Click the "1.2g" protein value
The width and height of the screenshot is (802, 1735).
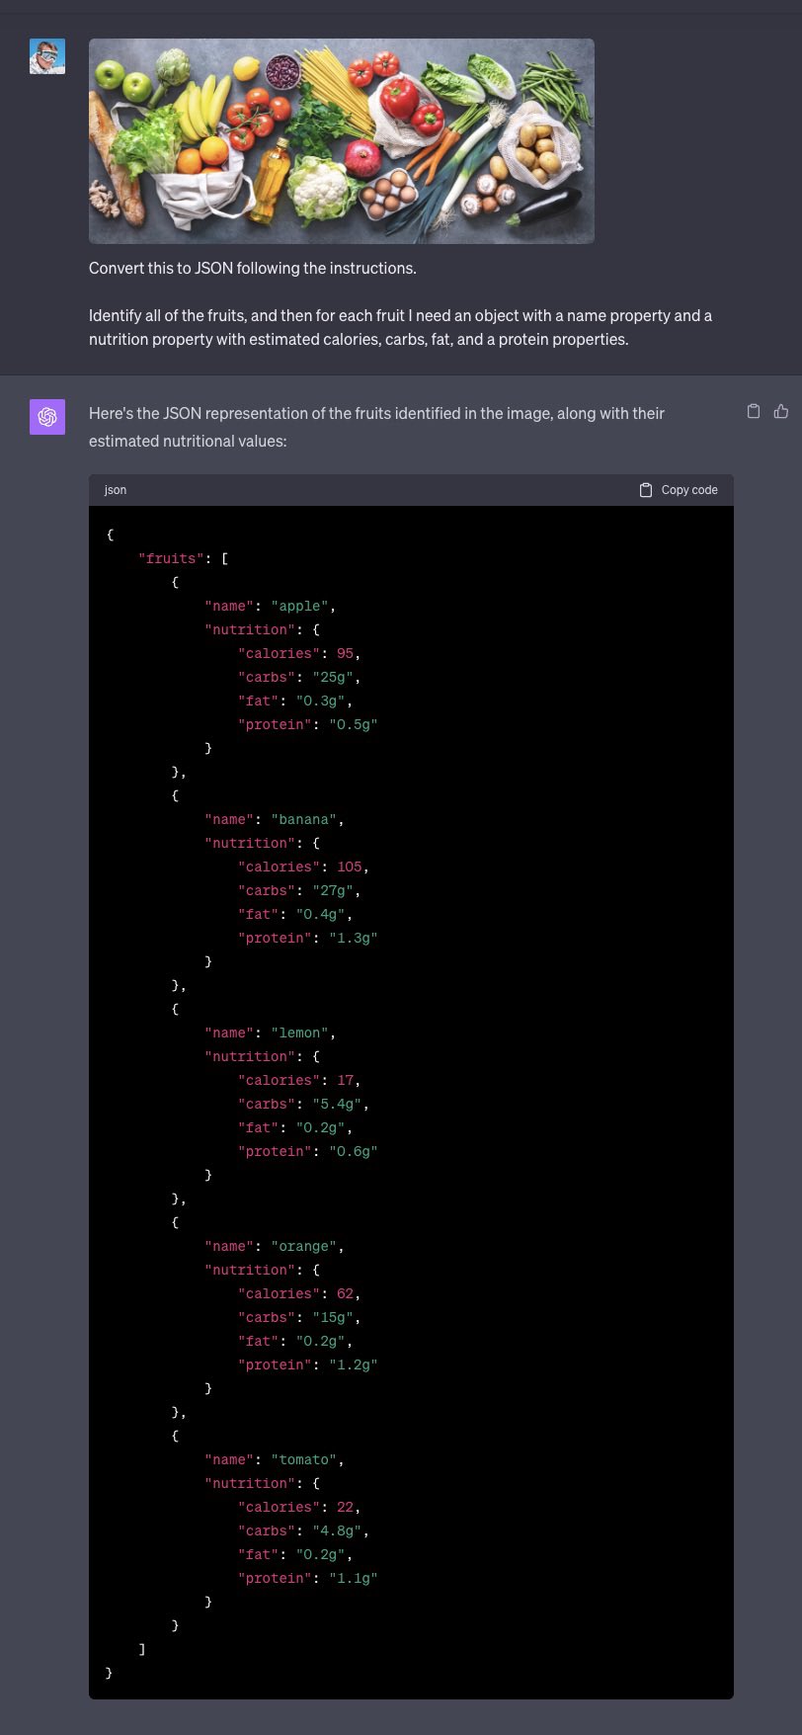354,1364
